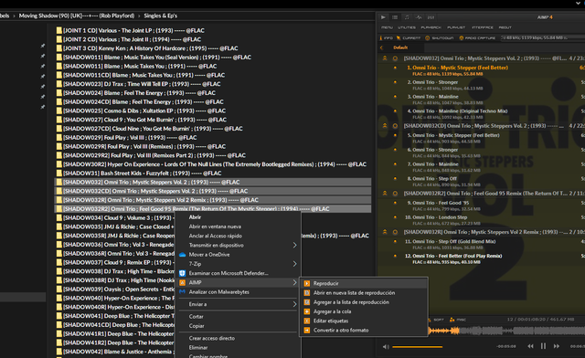
Task: Click Moving Shadow (90) [UK] breadcrumb
Action: point(77,16)
